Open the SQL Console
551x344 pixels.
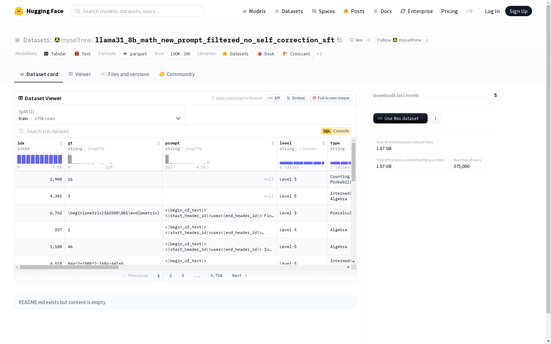tap(336, 131)
